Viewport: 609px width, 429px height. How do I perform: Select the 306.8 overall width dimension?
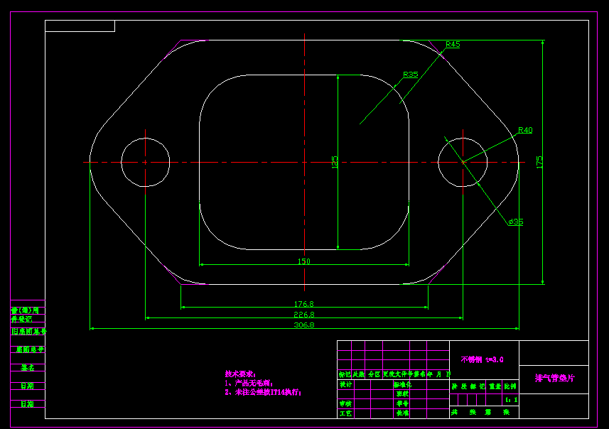(304, 325)
